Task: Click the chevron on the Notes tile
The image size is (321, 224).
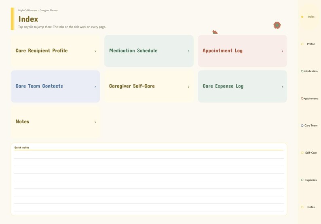Action: pyautogui.click(x=95, y=122)
